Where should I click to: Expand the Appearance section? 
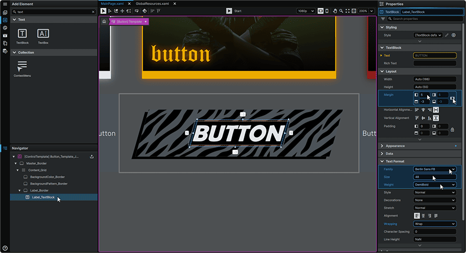[382, 146]
